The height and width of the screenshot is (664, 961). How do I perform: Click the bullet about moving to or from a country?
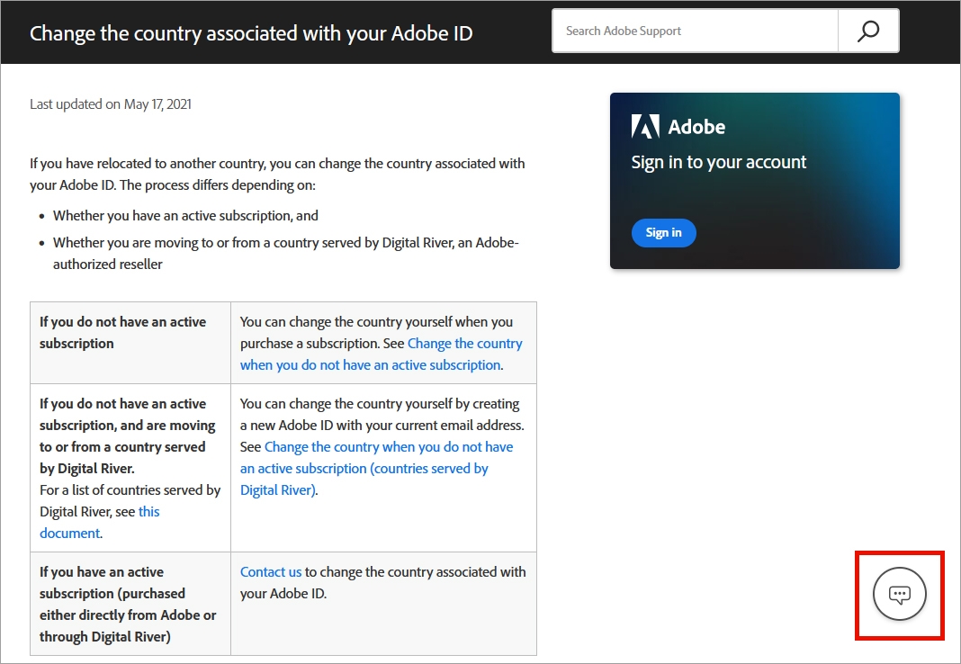[285, 254]
